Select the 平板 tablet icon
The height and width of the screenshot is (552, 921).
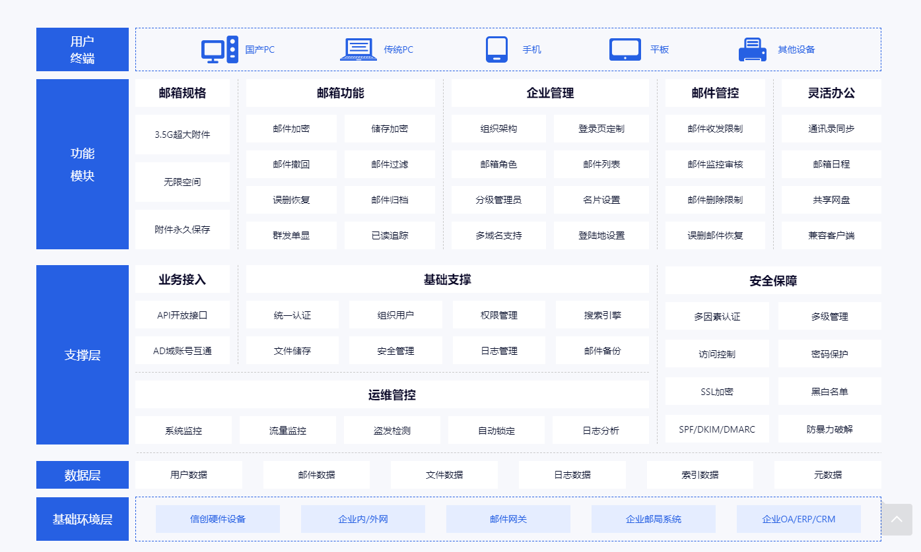[x=625, y=49]
